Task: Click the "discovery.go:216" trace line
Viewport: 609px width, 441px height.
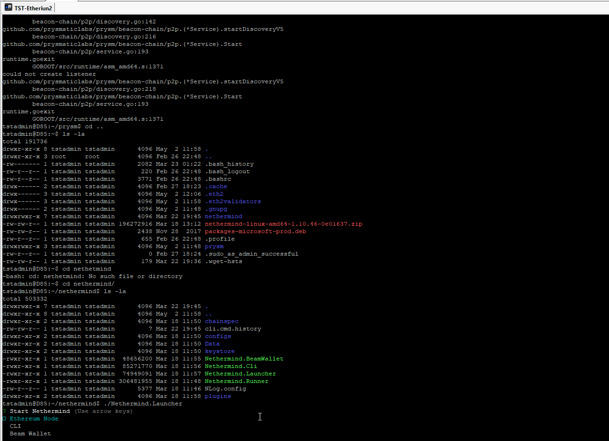Action: point(94,37)
